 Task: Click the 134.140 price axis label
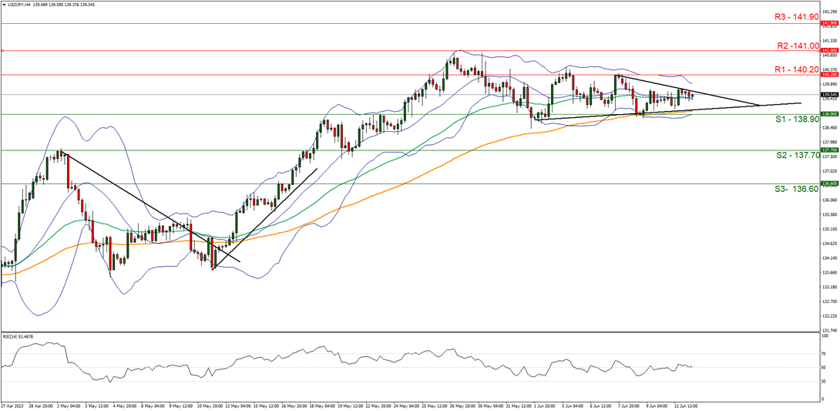[830, 258]
